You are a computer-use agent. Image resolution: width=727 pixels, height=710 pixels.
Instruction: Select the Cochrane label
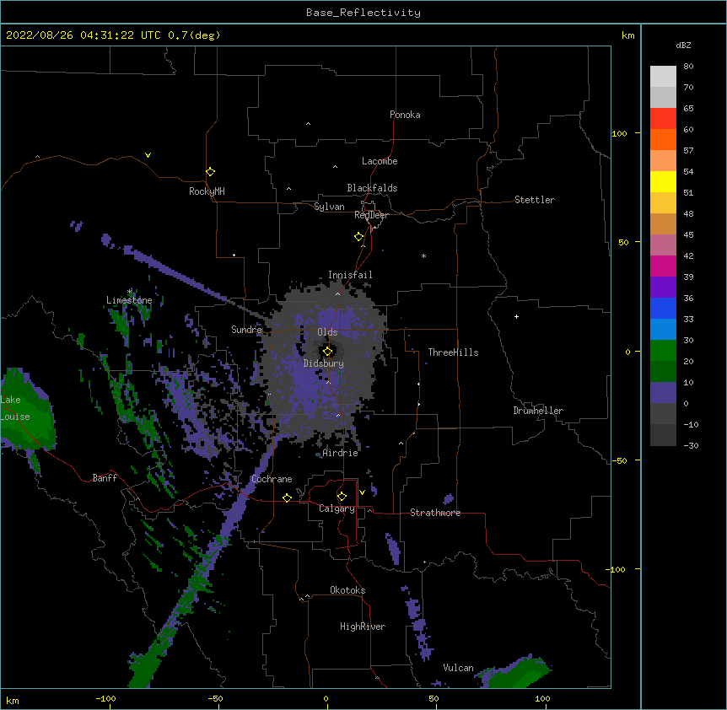pyautogui.click(x=272, y=479)
